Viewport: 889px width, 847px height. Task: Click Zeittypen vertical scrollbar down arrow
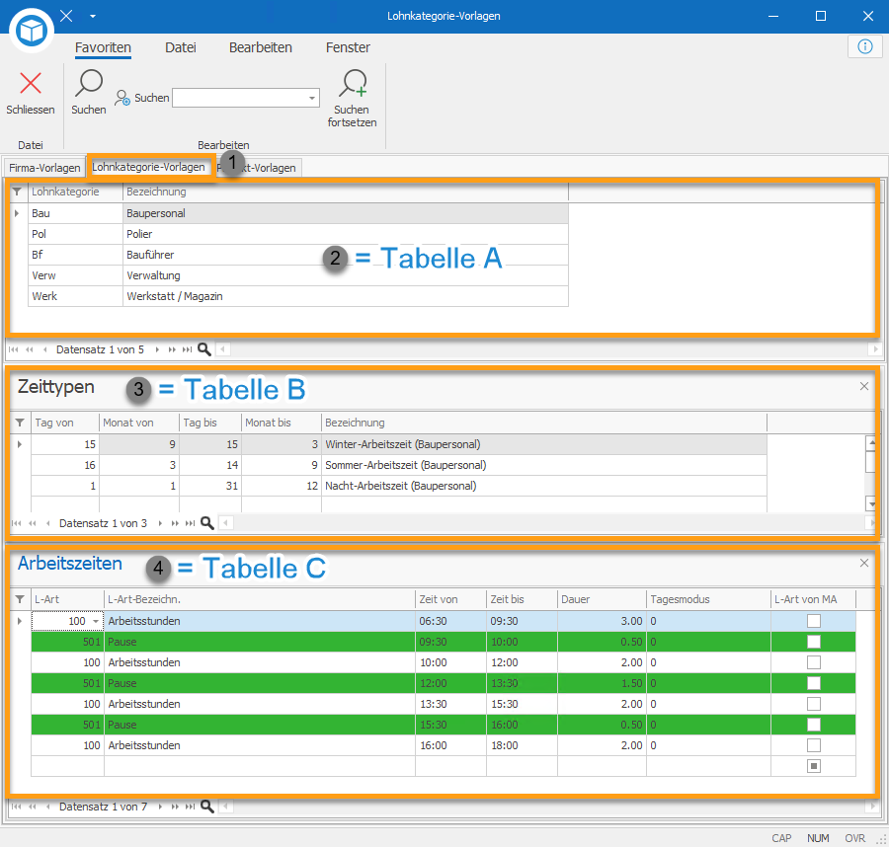872,503
